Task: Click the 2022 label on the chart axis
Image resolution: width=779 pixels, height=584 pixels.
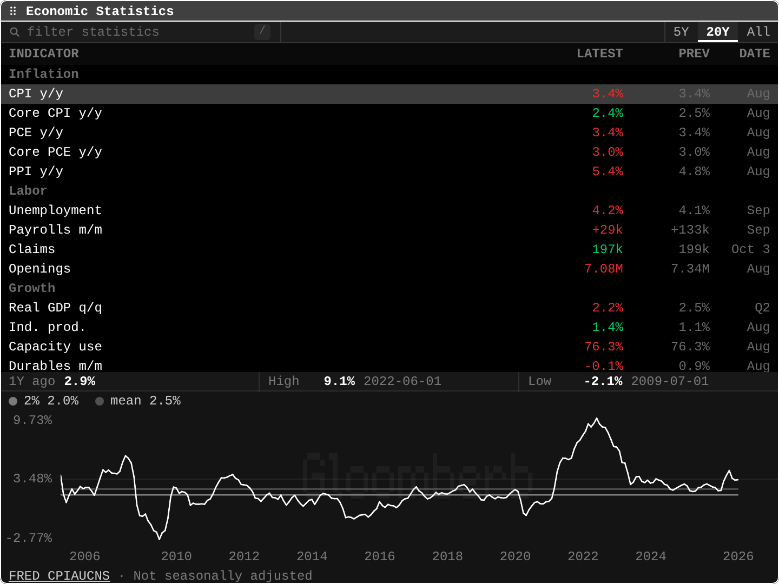Action: [583, 556]
